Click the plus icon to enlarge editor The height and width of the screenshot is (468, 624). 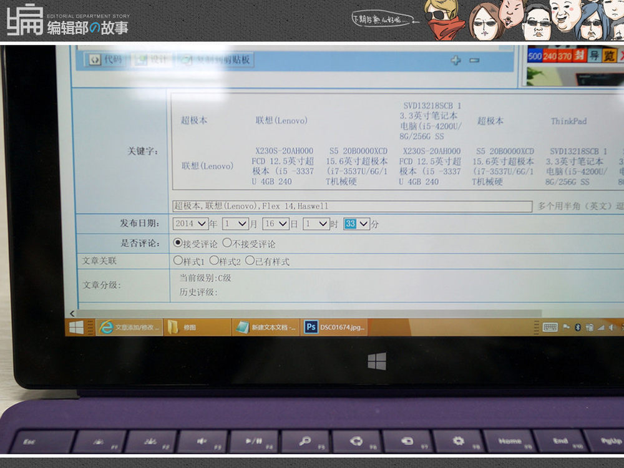click(456, 60)
